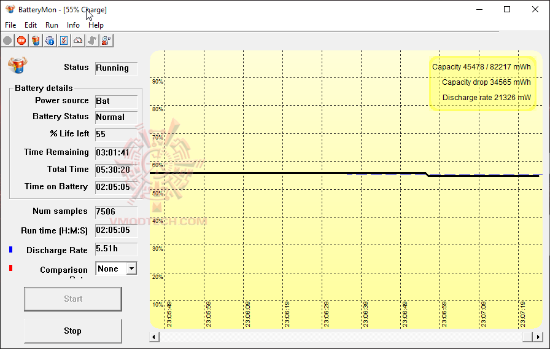Click the gauge meter toolbar icon
Image resolution: width=550 pixels, height=349 pixels.
tap(78, 41)
